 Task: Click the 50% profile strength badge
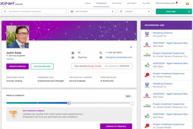(x=128, y=96)
